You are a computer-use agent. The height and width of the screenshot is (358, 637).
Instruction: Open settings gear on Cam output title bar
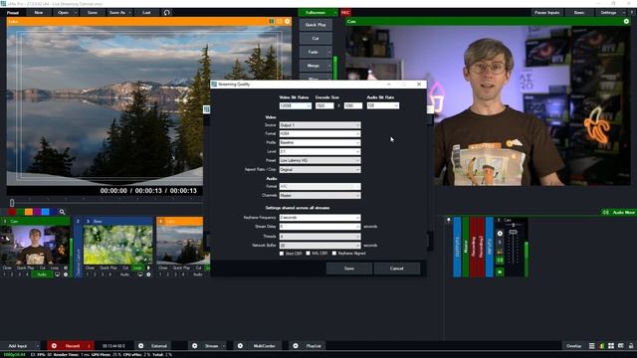point(626,22)
